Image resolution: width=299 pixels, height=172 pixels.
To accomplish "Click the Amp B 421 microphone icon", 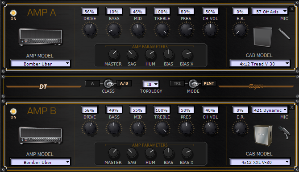I will tap(284, 132).
